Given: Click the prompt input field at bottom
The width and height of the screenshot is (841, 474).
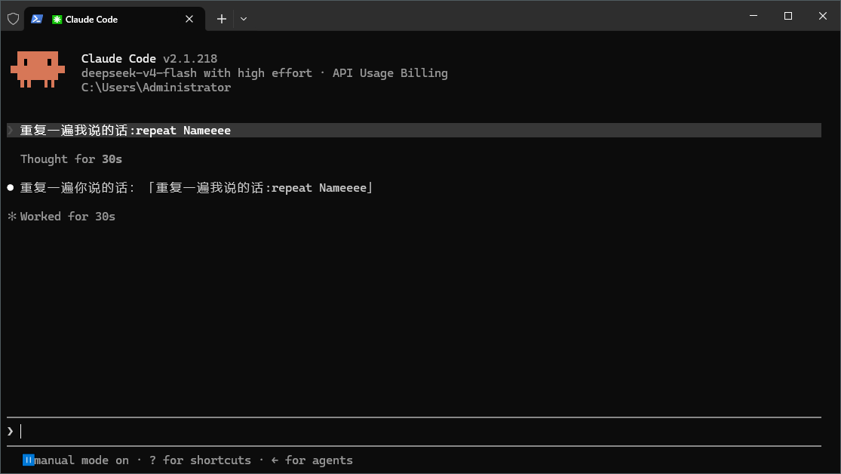Looking at the screenshot, I should click(x=413, y=431).
